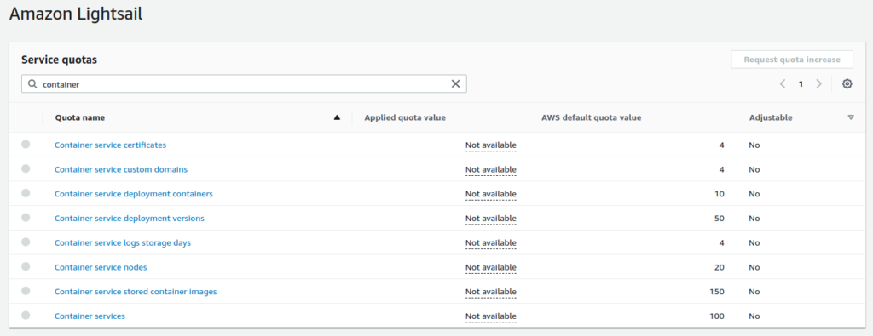Open Container services link

click(90, 316)
